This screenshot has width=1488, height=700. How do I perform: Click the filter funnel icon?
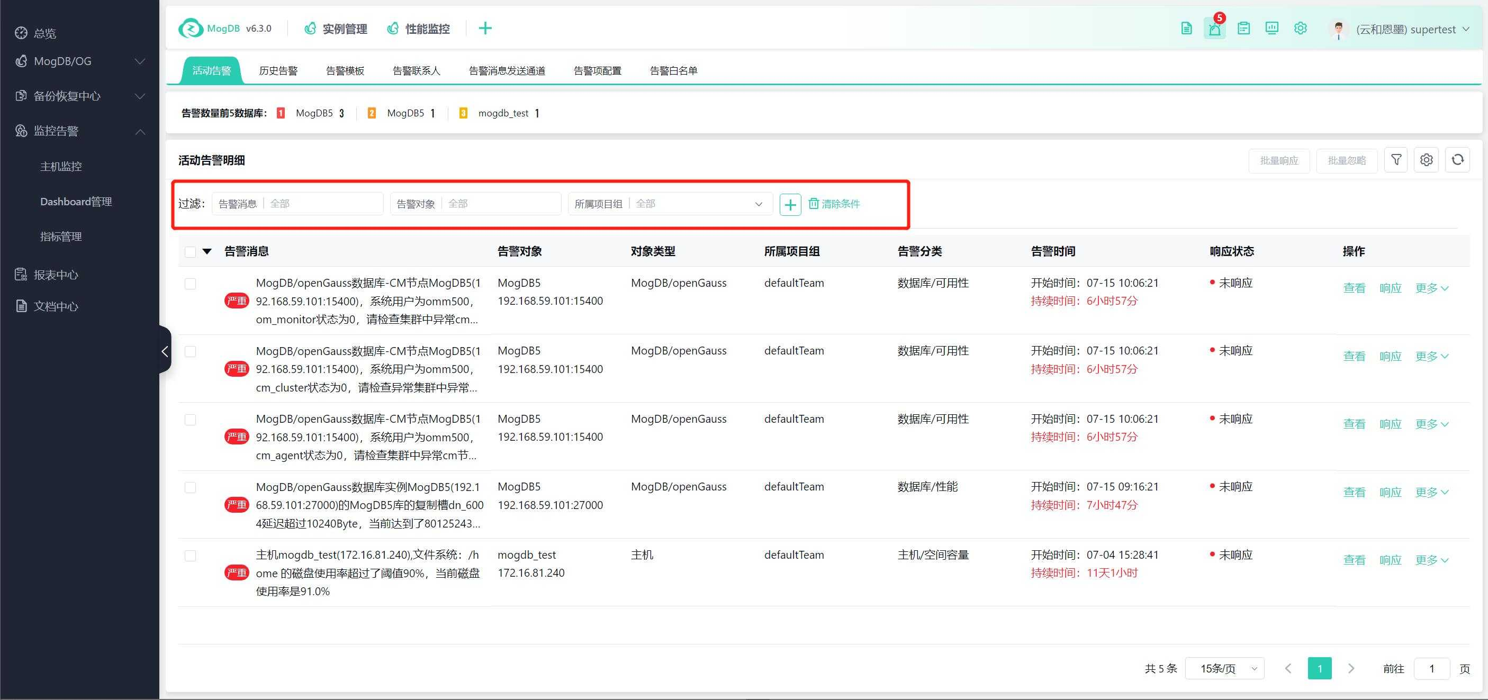tap(1396, 160)
